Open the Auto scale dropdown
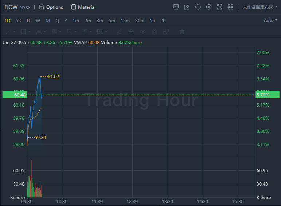 click(270, 20)
